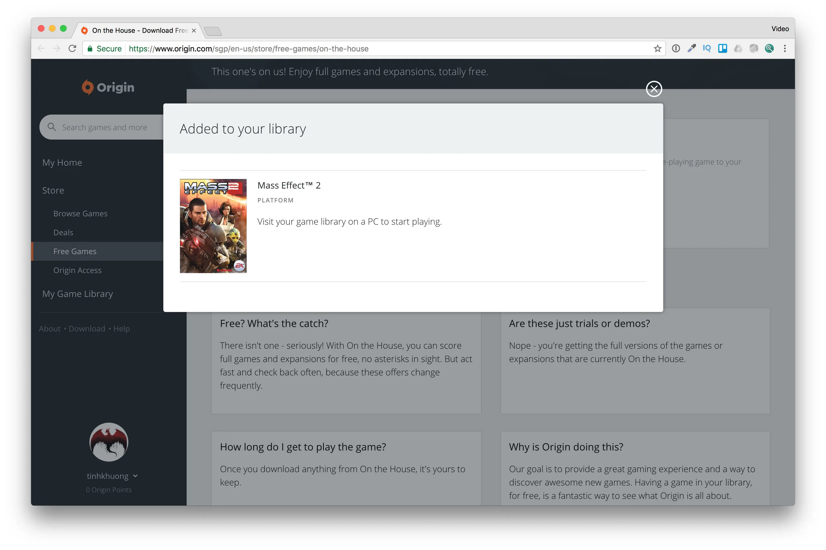Click the Download link in sidebar footer

87,329
